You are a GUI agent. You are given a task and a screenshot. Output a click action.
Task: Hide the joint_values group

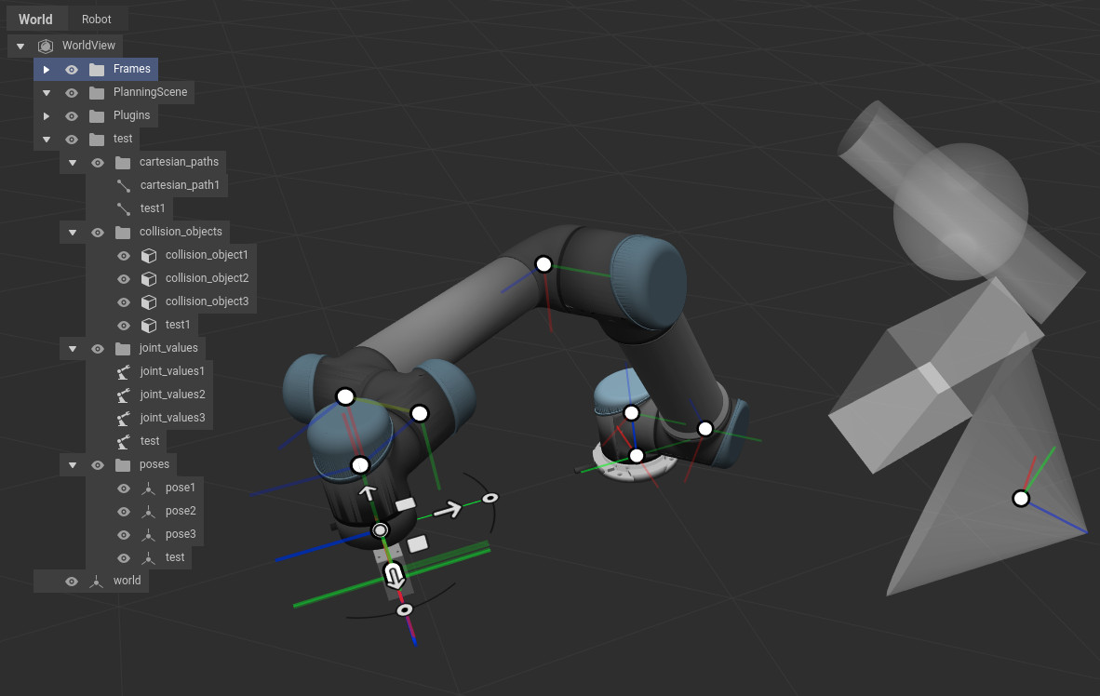tap(98, 348)
